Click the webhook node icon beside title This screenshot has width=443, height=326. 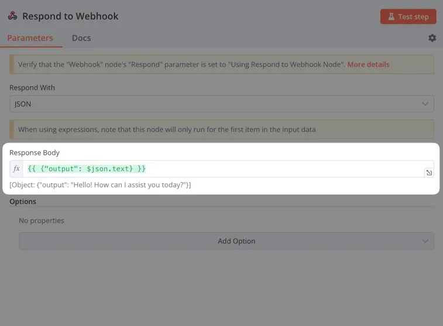(12, 16)
